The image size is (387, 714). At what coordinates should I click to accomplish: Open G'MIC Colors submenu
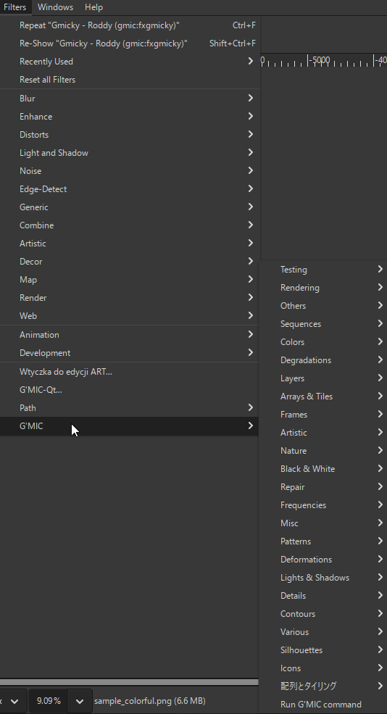[322, 342]
